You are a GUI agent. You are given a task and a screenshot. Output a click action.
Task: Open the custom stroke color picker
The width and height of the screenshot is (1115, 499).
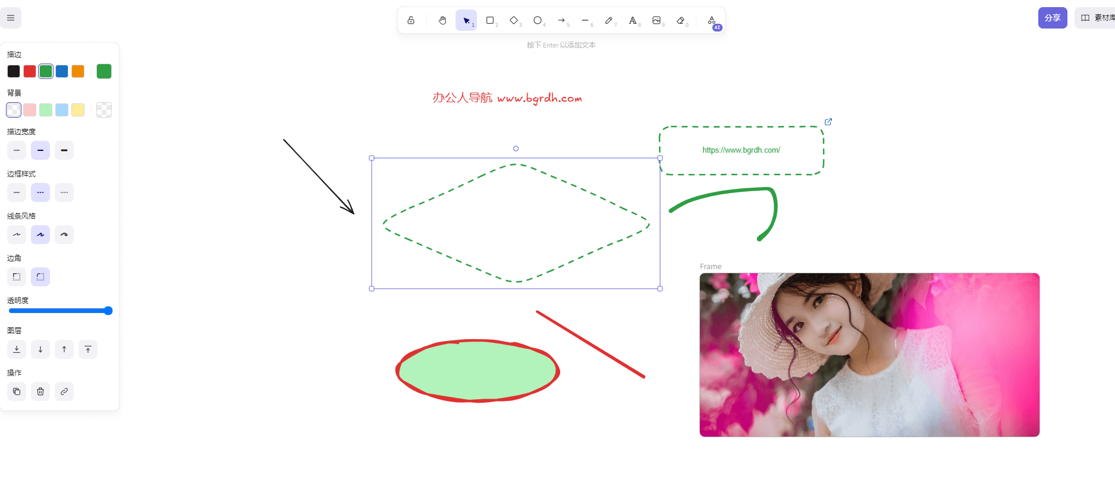tap(104, 71)
